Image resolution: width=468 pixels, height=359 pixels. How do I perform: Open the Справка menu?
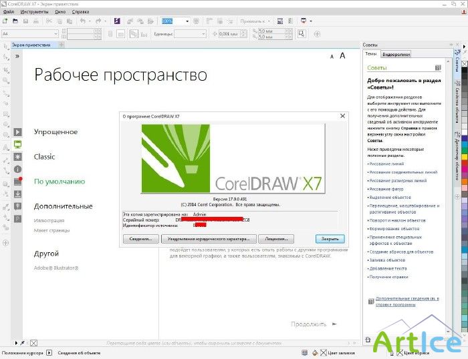80,11
